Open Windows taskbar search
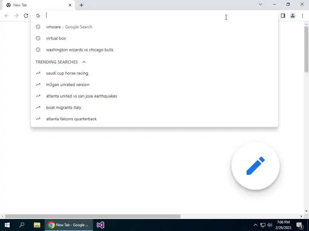Screen dimensions: 309x231 [22, 225]
